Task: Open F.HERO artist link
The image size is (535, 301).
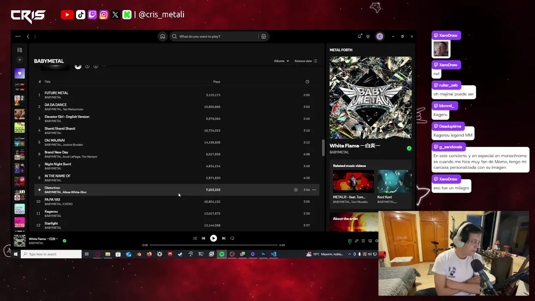Action: (x=68, y=204)
